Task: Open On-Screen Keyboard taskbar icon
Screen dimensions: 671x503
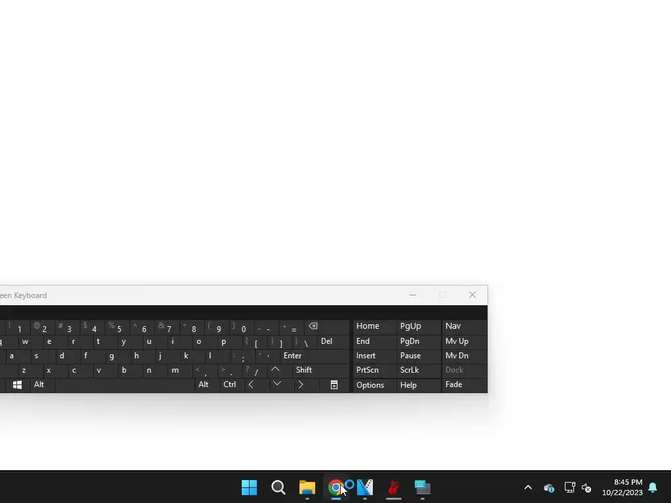Action: 423,487
